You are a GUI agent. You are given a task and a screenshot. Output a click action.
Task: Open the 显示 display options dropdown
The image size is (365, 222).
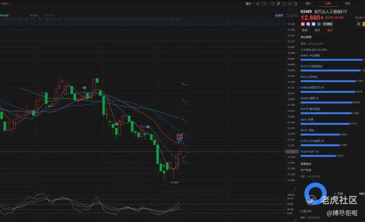point(250,4)
